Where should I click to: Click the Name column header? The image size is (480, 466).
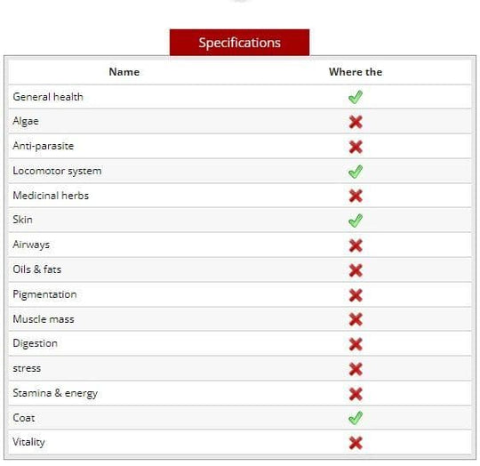click(x=124, y=72)
